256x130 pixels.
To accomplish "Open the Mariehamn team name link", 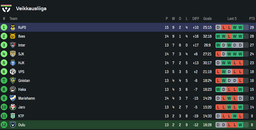I will click(x=27, y=98).
